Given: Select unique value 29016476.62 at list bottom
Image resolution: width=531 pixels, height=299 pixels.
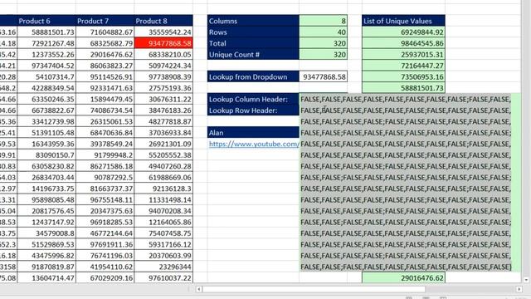Looking at the screenshot, I should 403,278.
